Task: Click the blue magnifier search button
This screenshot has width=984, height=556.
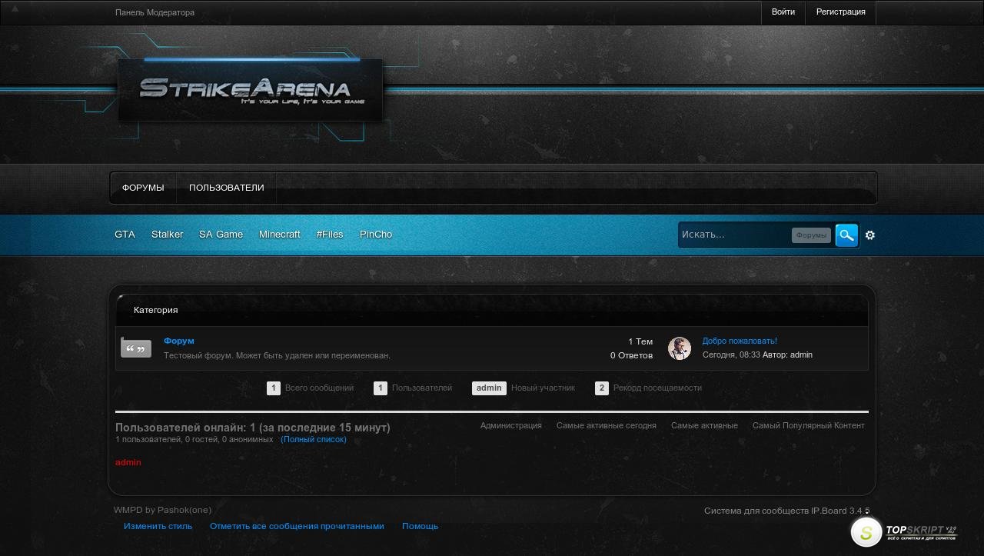Action: tap(846, 235)
